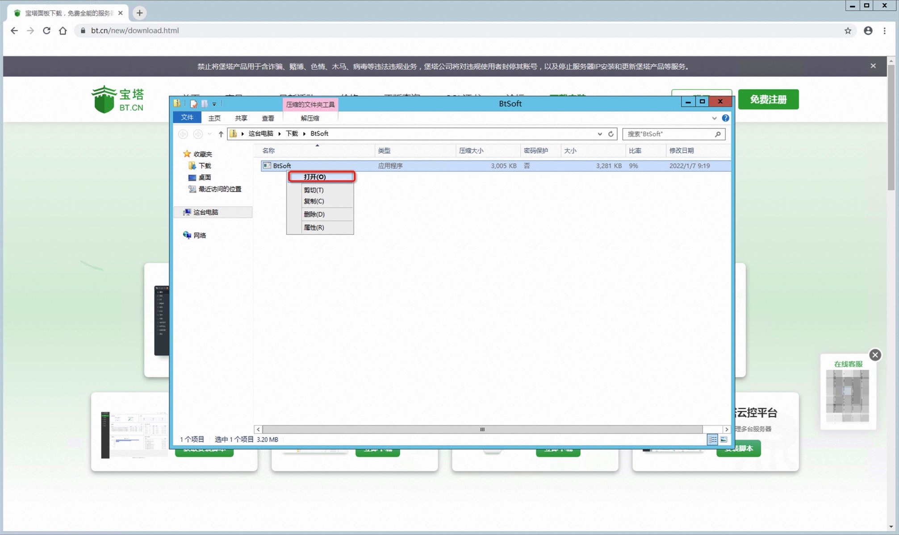Select 打开(O) in context menu
899x535 pixels.
point(321,177)
